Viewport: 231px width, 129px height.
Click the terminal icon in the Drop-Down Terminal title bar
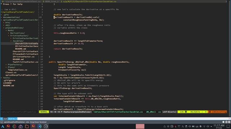2,122
